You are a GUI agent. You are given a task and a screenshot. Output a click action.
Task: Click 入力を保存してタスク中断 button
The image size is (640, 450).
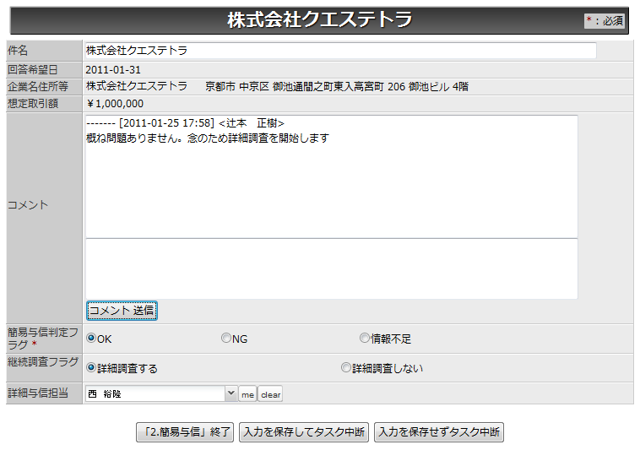[304, 432]
